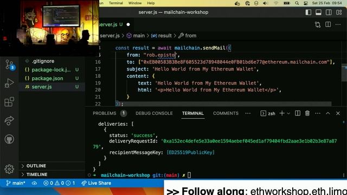Open the Help menu
The width and height of the screenshot is (347, 195).
click(151, 3)
